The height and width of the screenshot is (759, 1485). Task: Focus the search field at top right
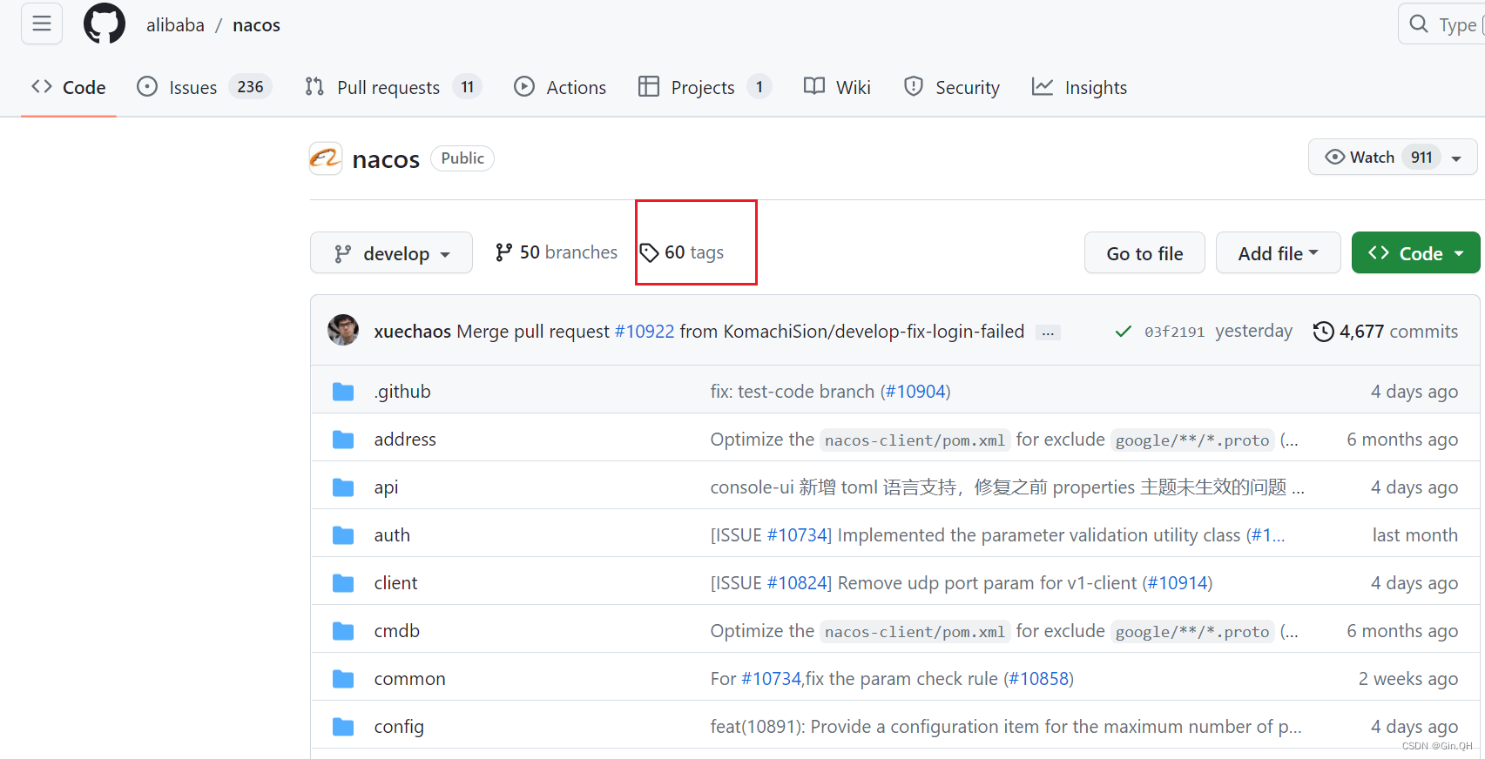point(1441,24)
